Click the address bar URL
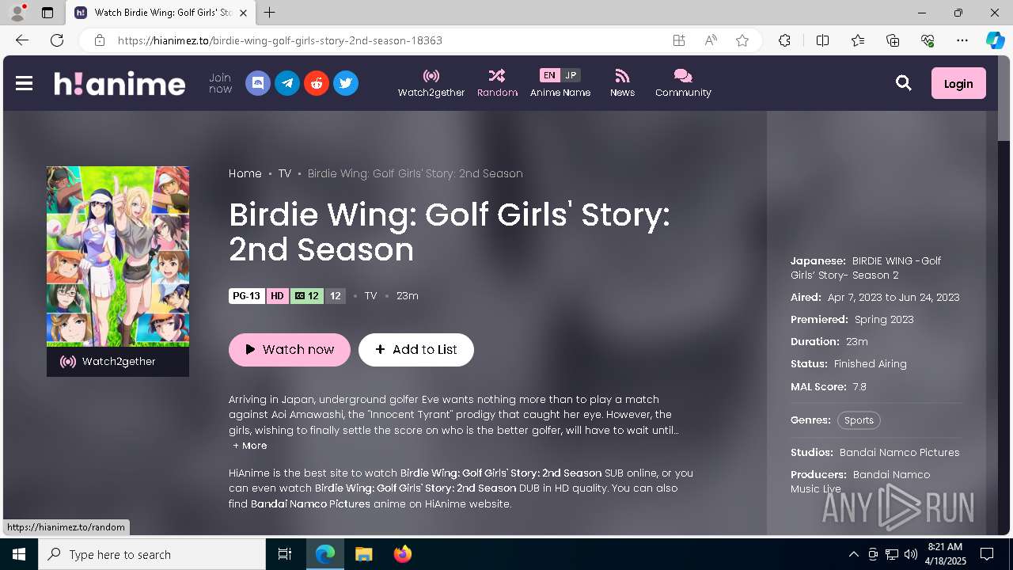The width and height of the screenshot is (1013, 570). pos(280,40)
